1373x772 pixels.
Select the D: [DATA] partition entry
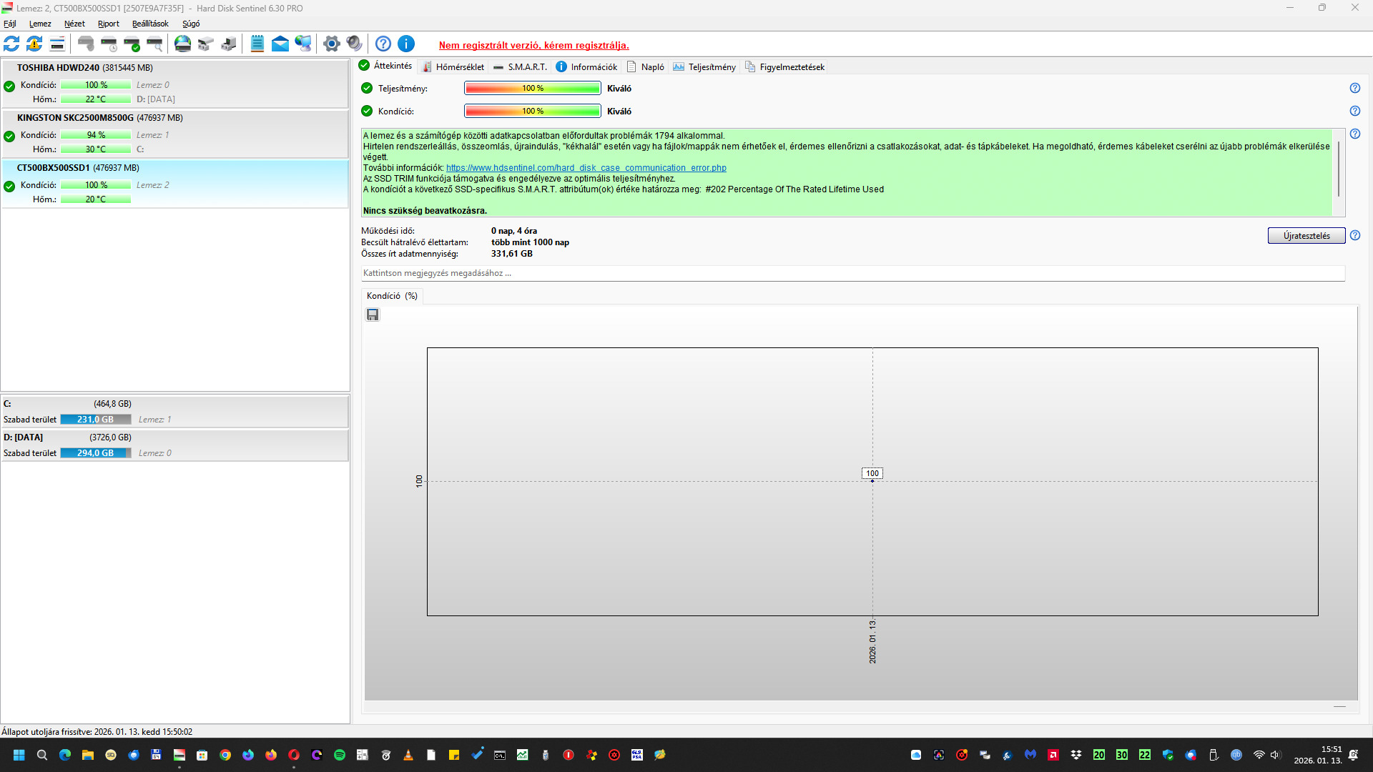pos(174,445)
